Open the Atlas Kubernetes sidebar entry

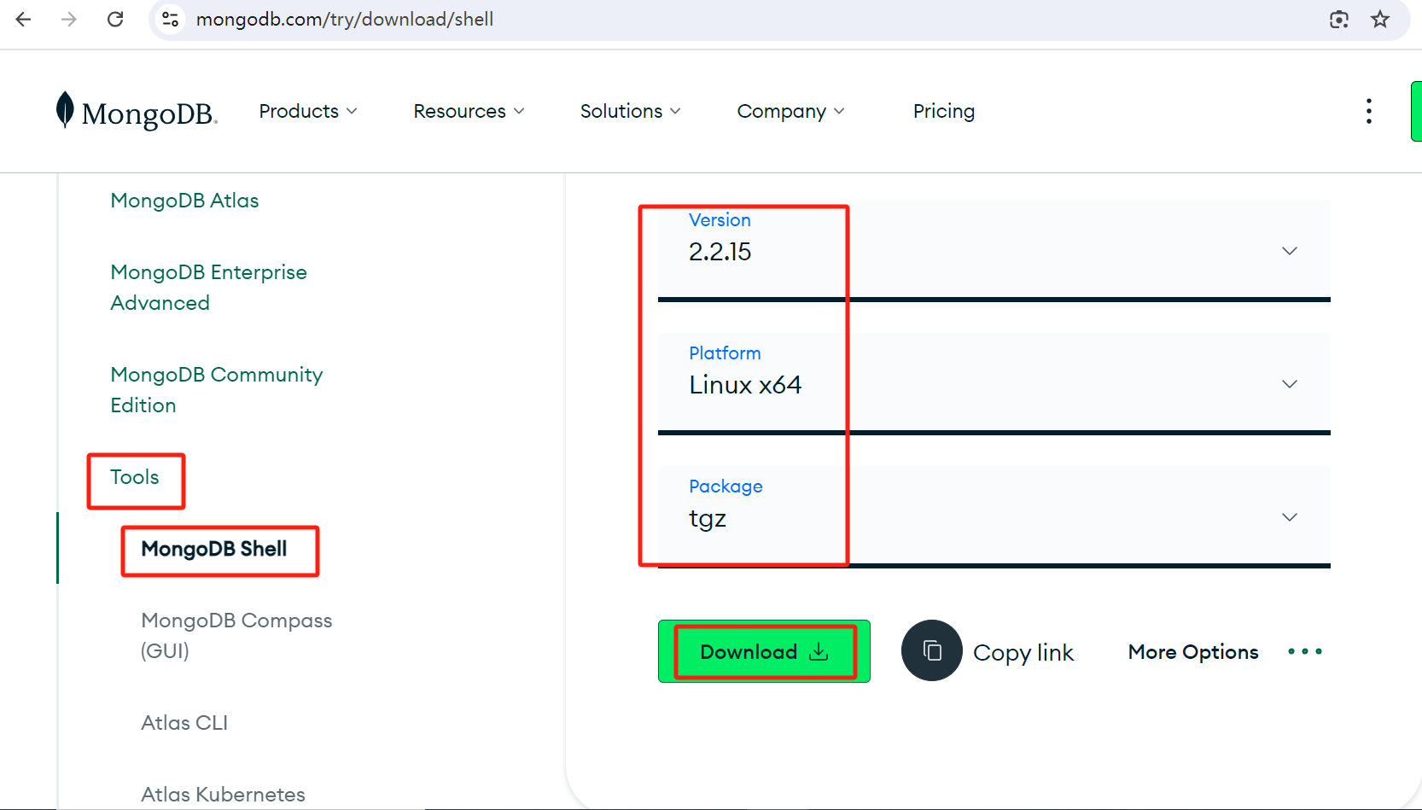(223, 795)
